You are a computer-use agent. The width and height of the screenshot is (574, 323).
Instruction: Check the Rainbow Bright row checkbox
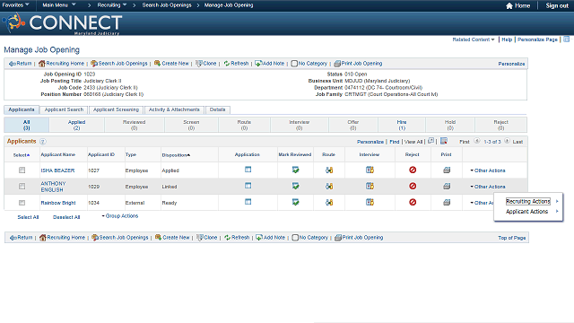[22, 203]
